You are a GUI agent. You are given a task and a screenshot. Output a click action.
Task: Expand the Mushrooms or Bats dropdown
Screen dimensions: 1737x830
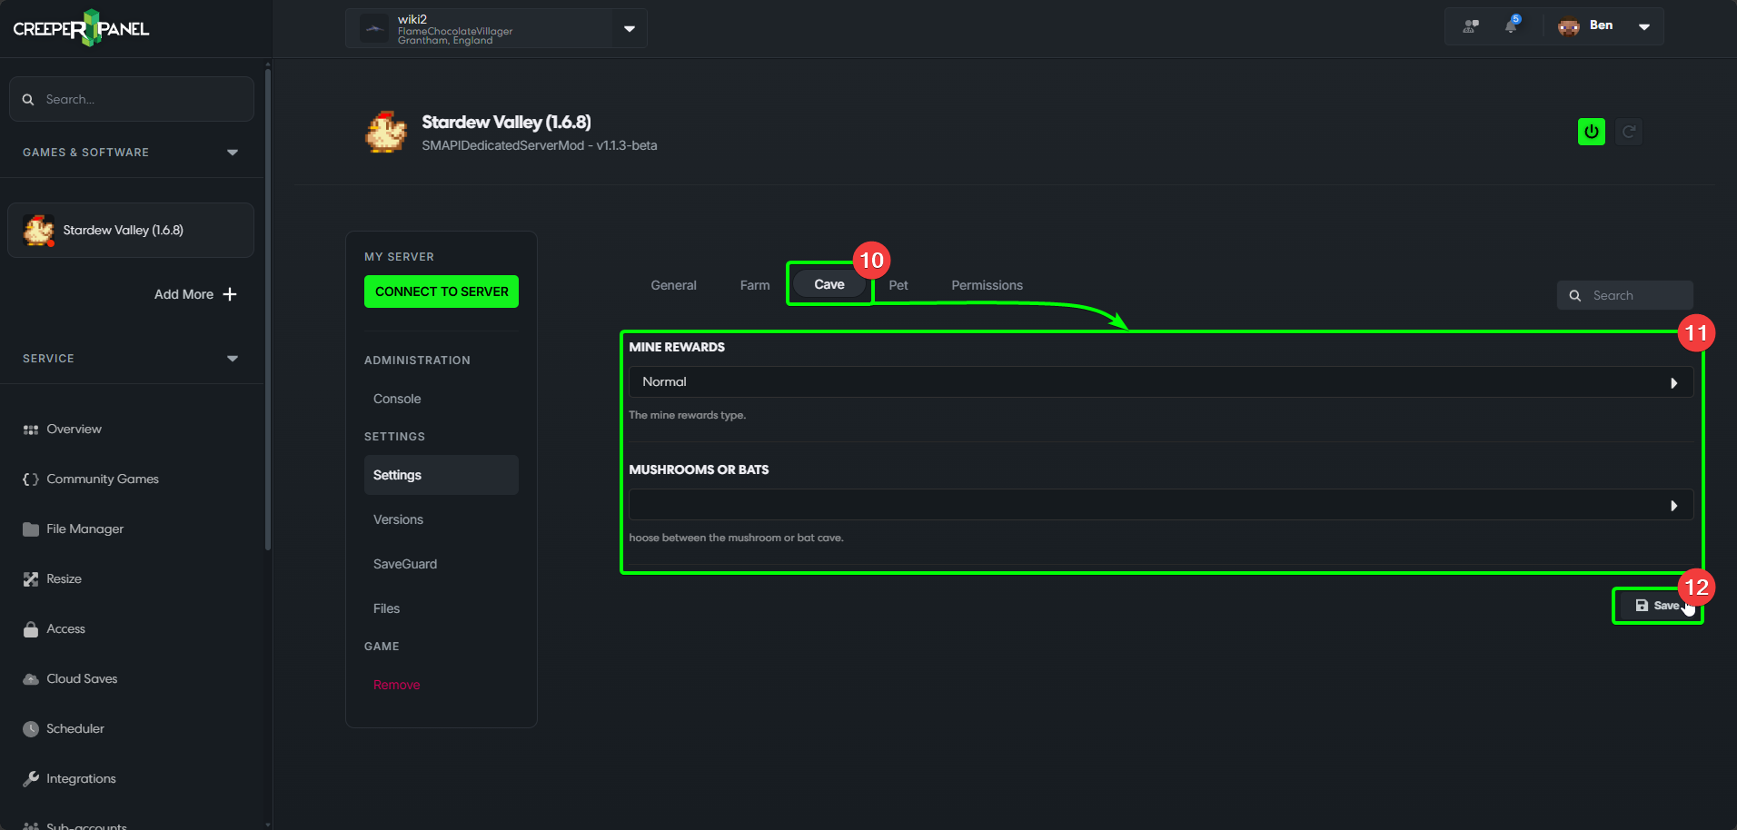point(1160,505)
